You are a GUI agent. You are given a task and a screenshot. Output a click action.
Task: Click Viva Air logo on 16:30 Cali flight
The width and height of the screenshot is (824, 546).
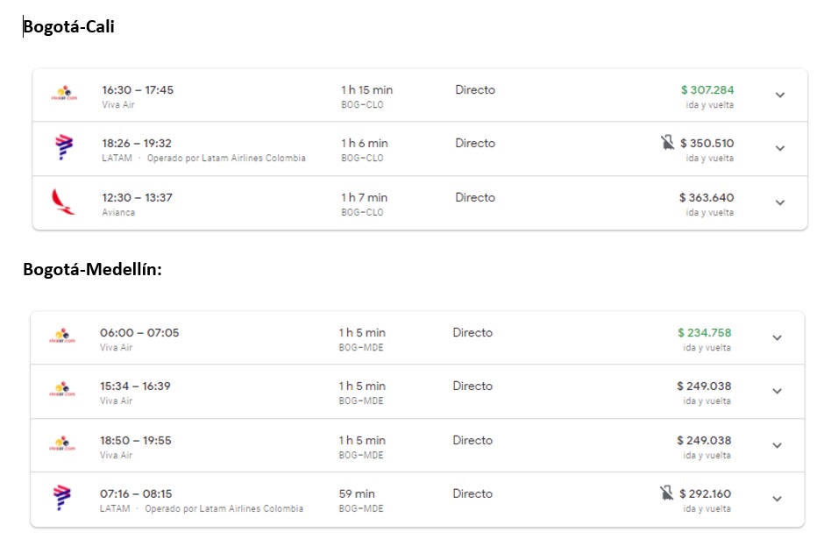pyautogui.click(x=64, y=92)
